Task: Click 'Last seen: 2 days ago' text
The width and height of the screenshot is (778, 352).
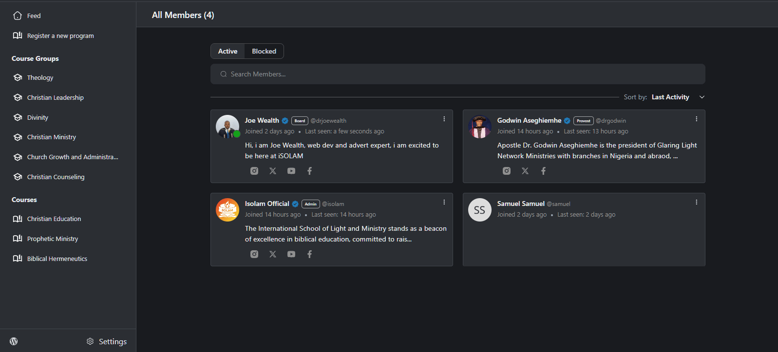Action: pos(587,215)
